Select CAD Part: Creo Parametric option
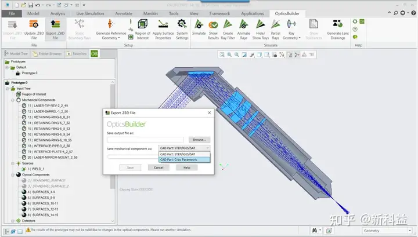 (185, 159)
